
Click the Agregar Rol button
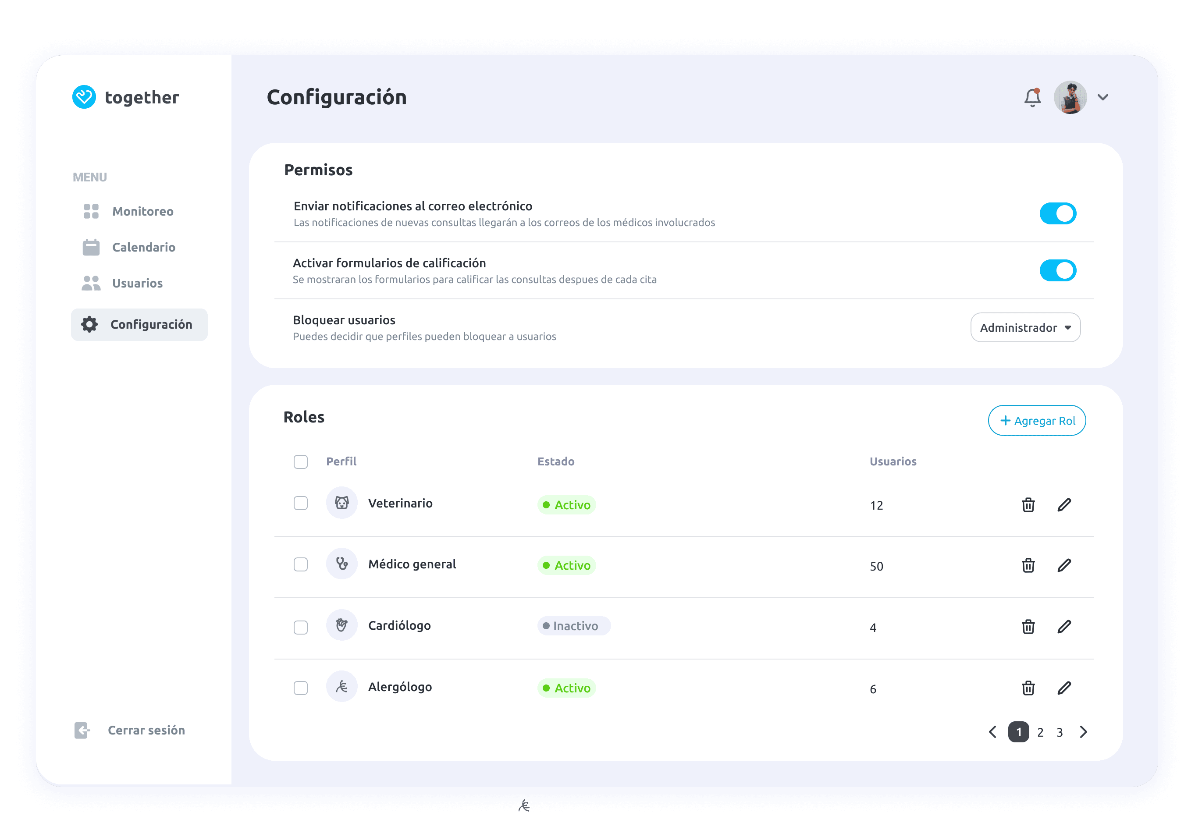tap(1036, 420)
